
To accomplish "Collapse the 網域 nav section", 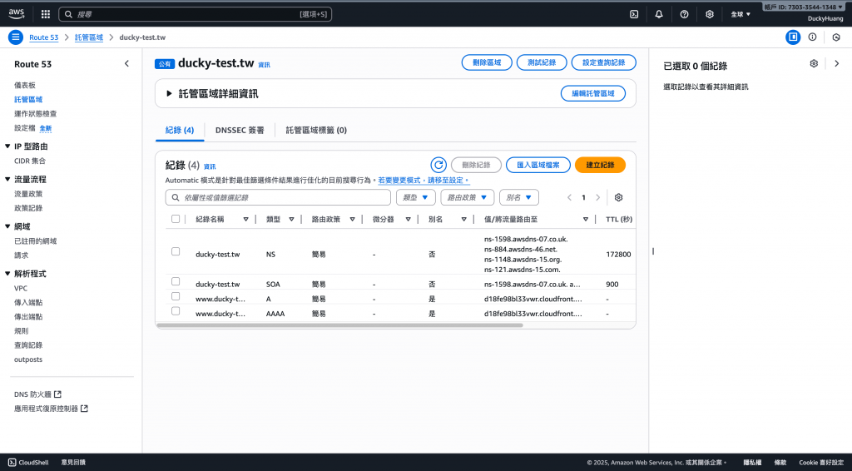I will 7,226.
